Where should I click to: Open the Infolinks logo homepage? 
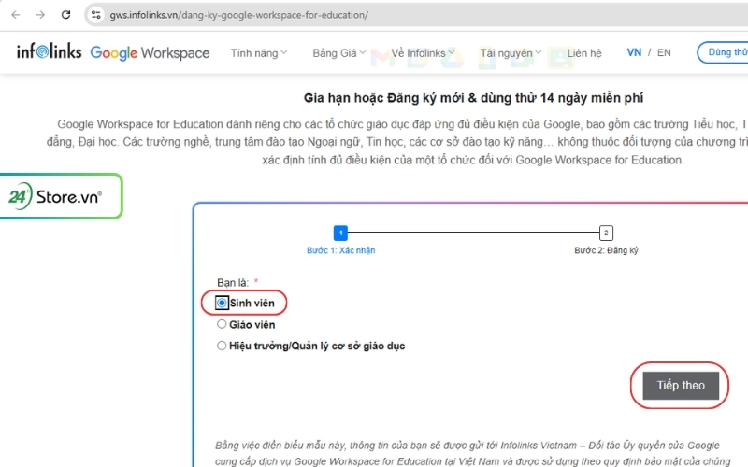(x=50, y=51)
